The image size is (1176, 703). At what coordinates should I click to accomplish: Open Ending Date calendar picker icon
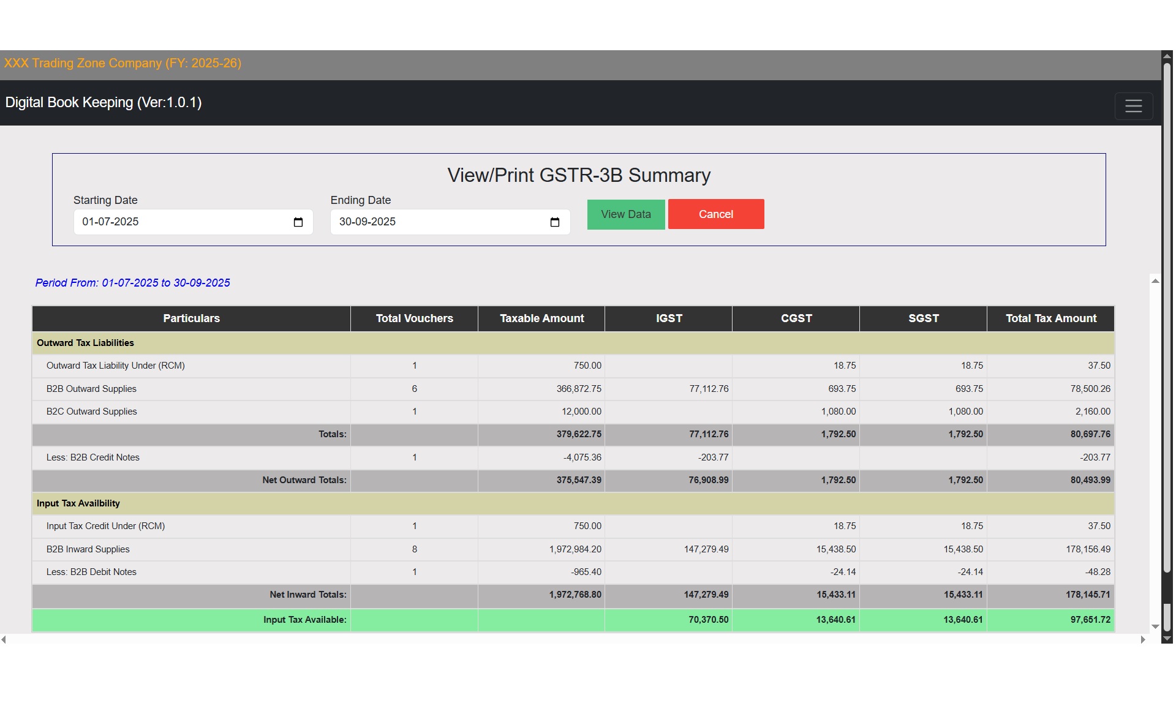coord(555,222)
